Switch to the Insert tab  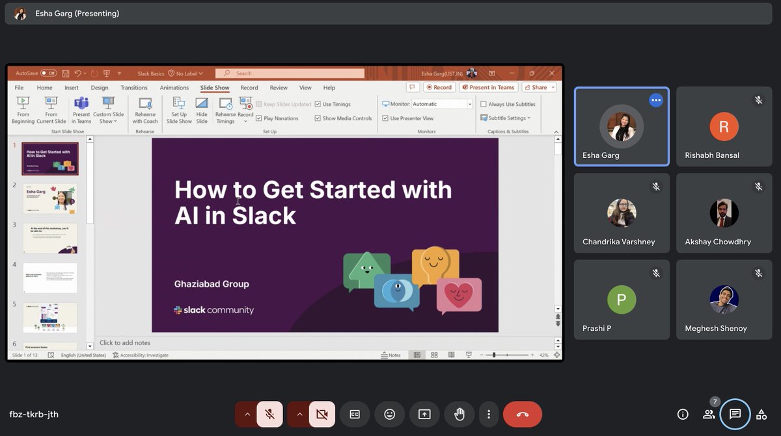coord(72,88)
